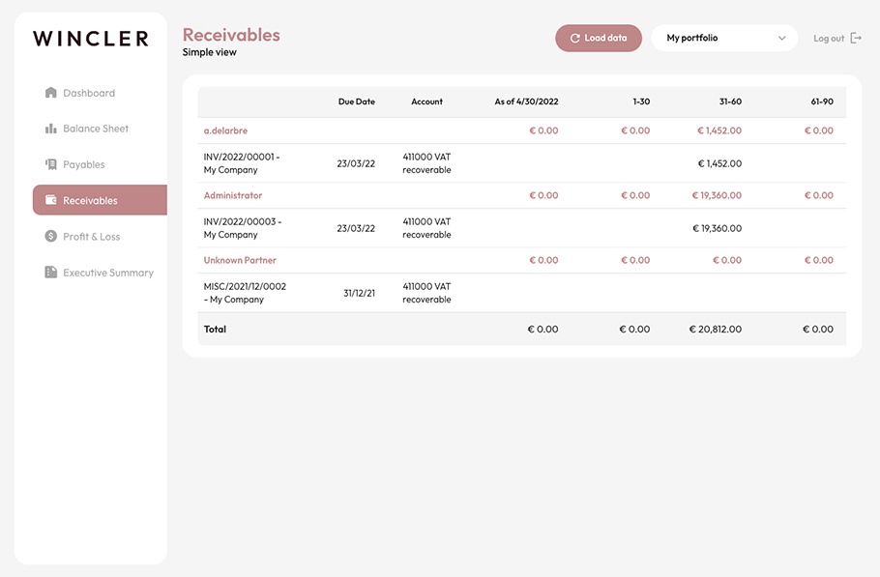The height and width of the screenshot is (577, 880).
Task: Select invoice INV/2022/00003 - My Company
Action: click(x=243, y=228)
